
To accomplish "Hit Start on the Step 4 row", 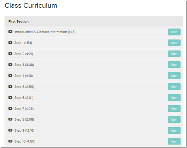I will pyautogui.click(x=174, y=76).
